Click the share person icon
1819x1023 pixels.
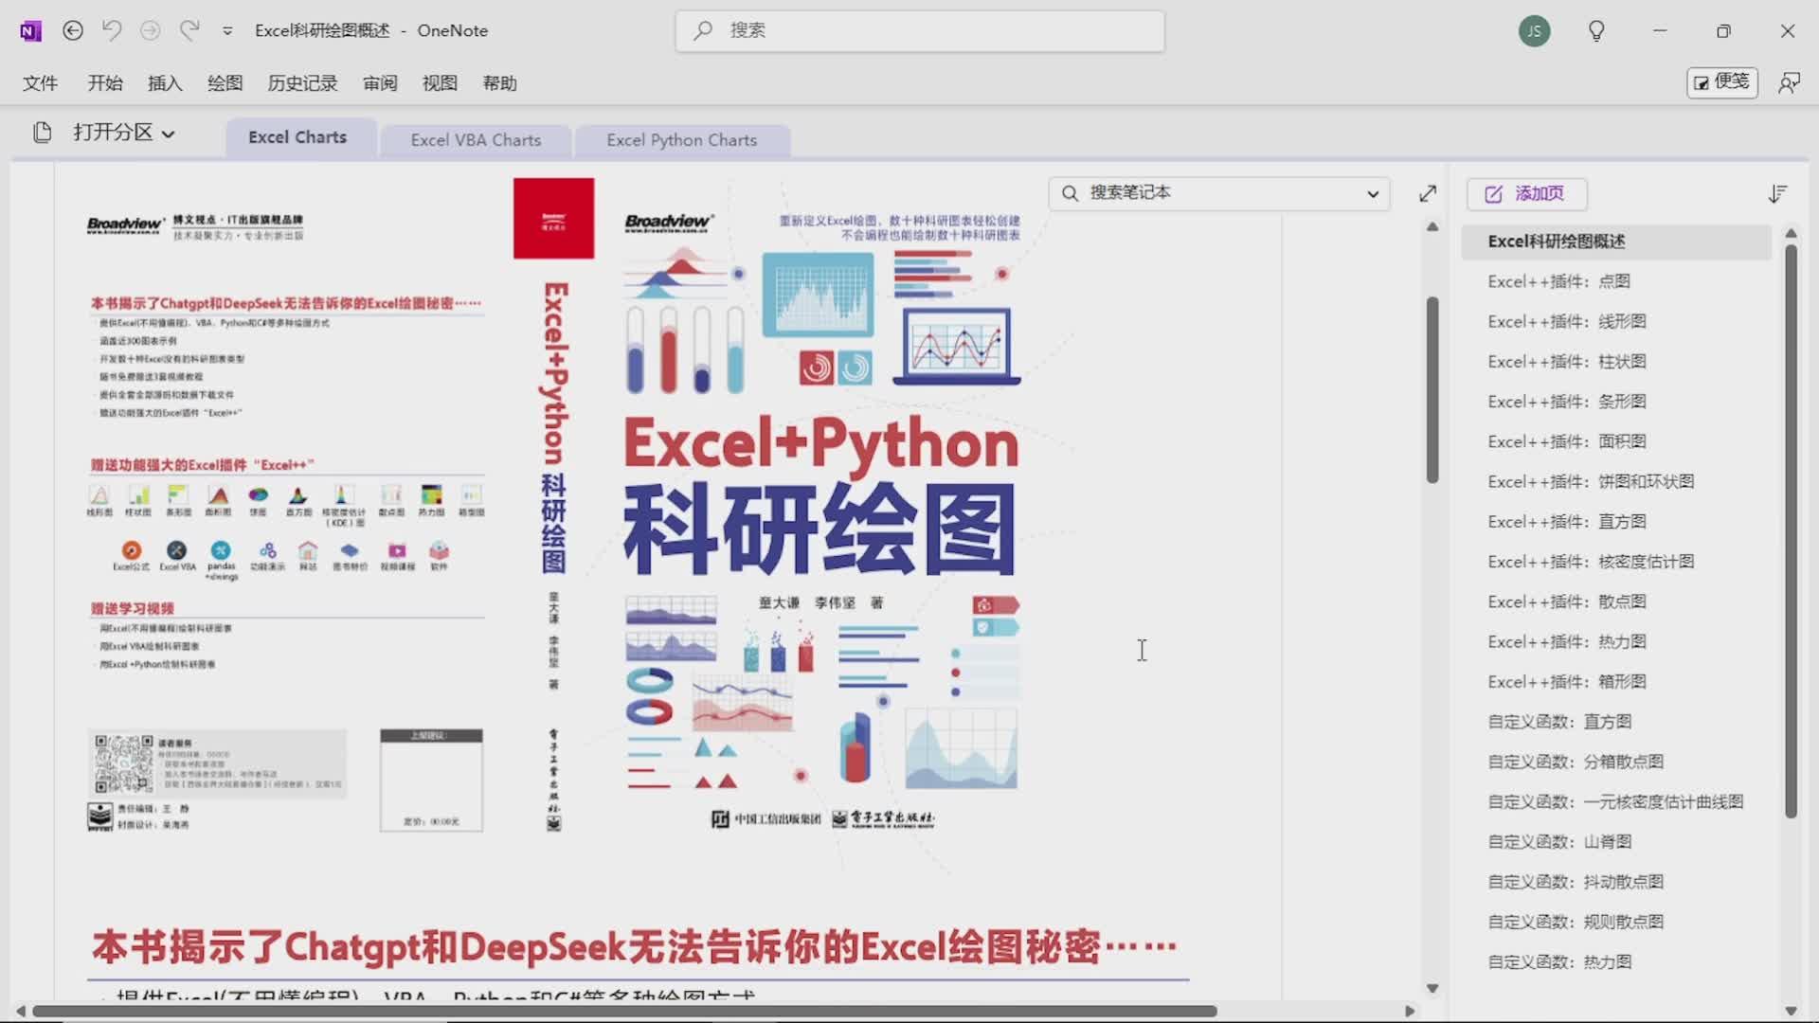(x=1789, y=83)
